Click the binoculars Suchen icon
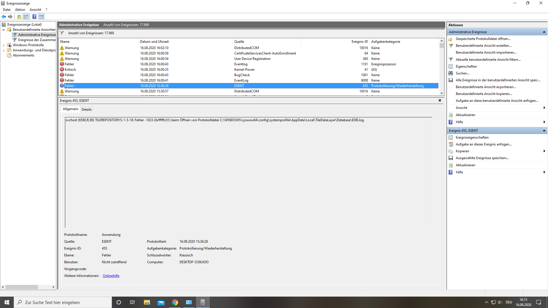Image resolution: width=548 pixels, height=308 pixels. click(451, 73)
